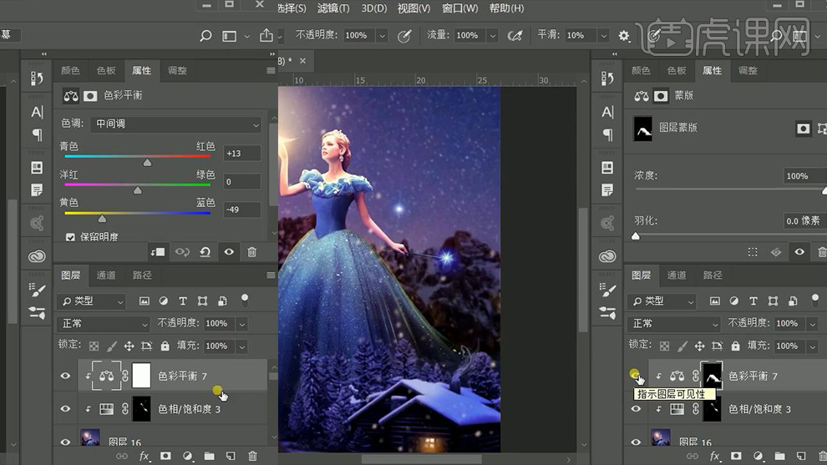Click lock all padlock icon in left Layers panel
Image resolution: width=827 pixels, height=465 pixels.
click(165, 346)
